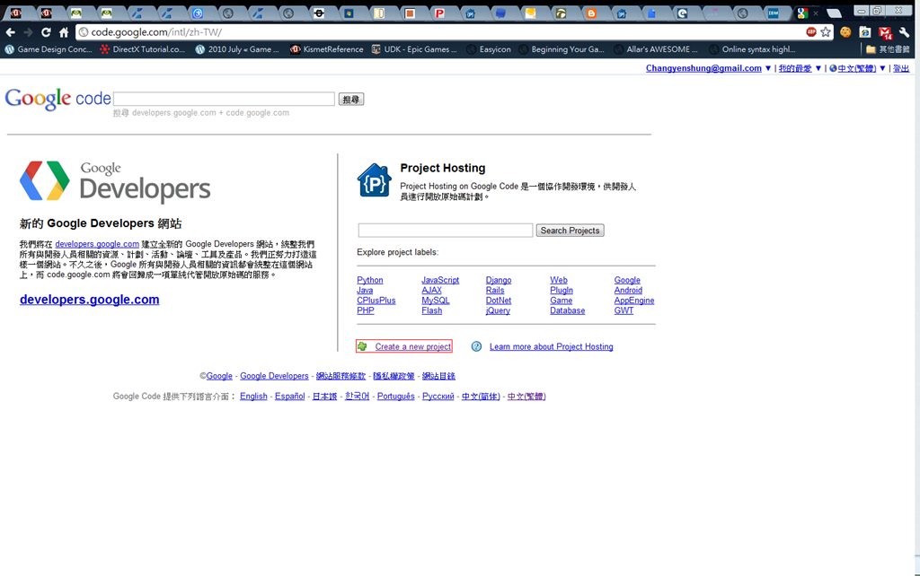The width and height of the screenshot is (920, 576).
Task: Open the MySQL project label
Action: pos(436,300)
